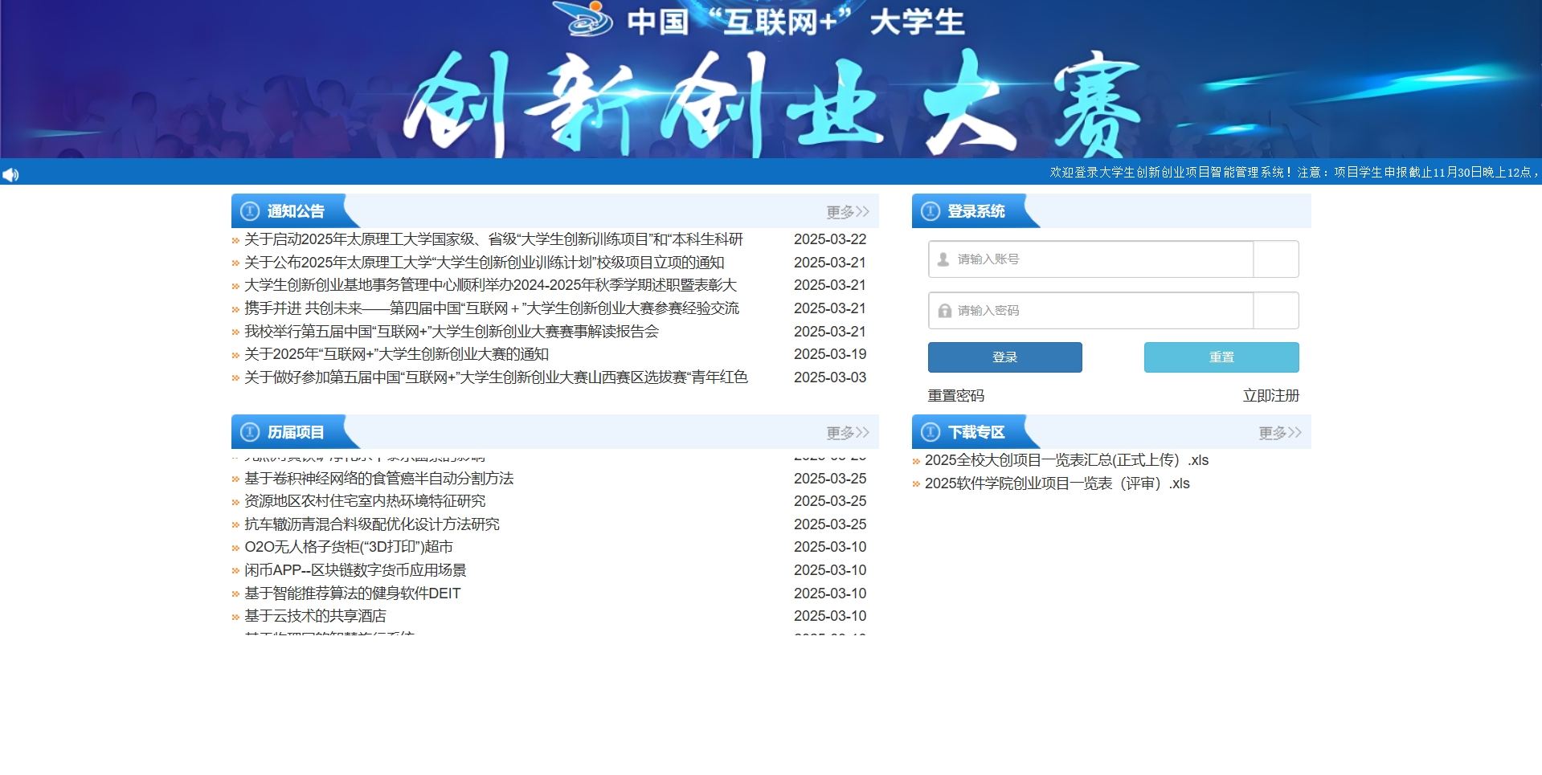Open notice 关于2025年“互联网+”大学生创新创业大赛的通知
The height and width of the screenshot is (775, 1542).
pyautogui.click(x=397, y=354)
